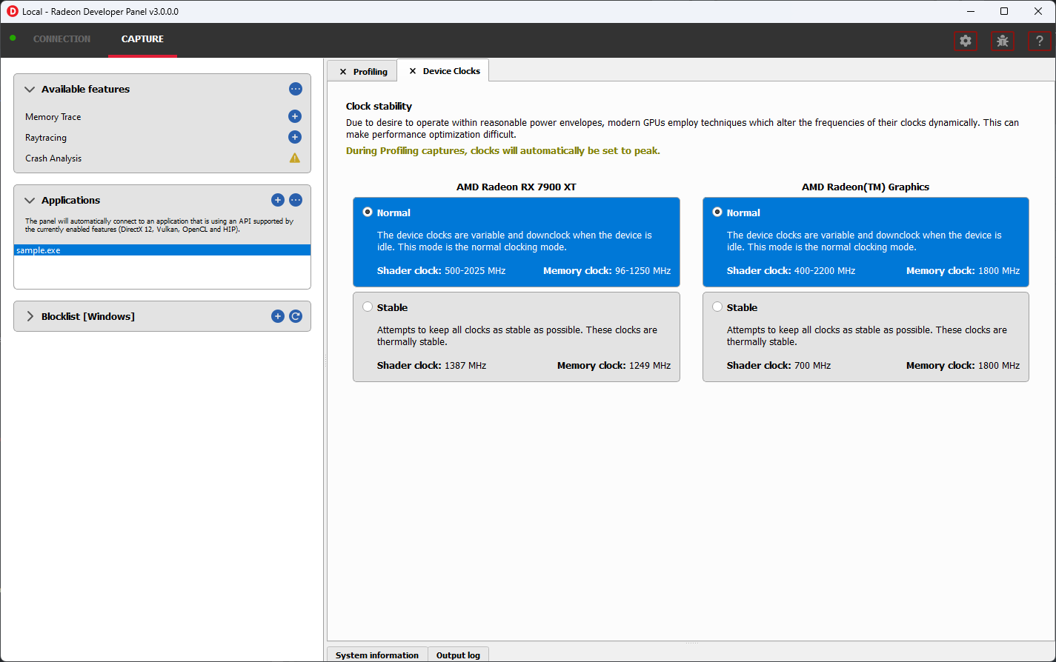This screenshot has height=662, width=1056.
Task: Click the bug report icon
Action: click(x=1003, y=41)
